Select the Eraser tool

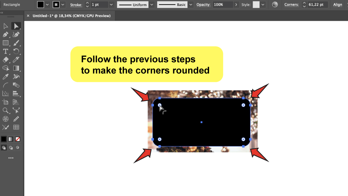click(x=5, y=60)
